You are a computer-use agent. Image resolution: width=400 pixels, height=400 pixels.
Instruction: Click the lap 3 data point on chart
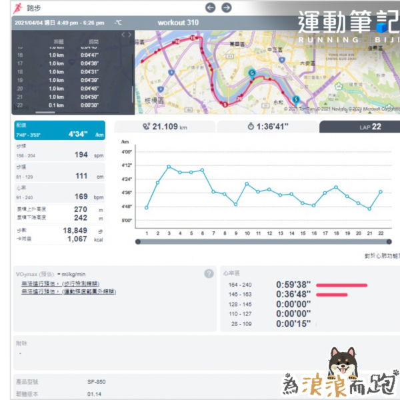pyautogui.click(x=169, y=167)
